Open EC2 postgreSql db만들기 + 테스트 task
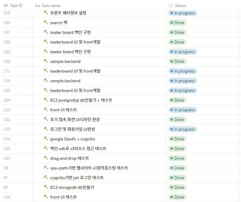This screenshot has height=202, width=241. tap(81, 100)
